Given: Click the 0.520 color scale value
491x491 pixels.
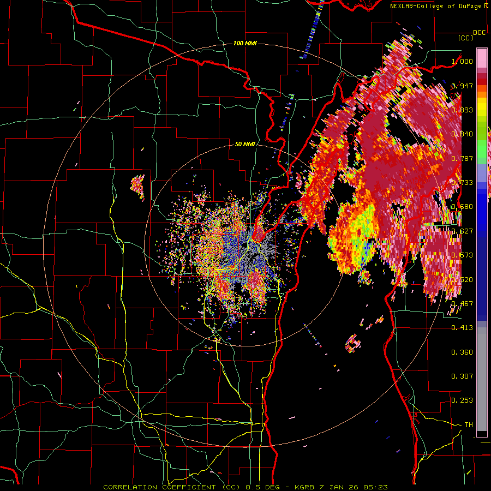Looking at the screenshot, I should 462,280.
